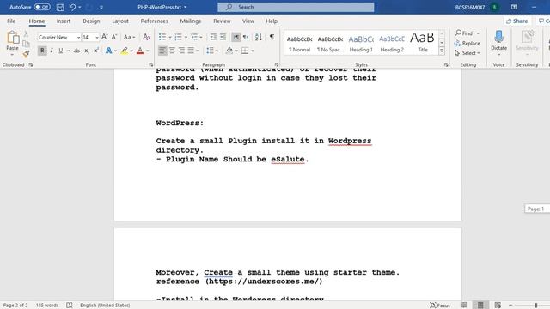Increase paragraph indent
The height and width of the screenshot is (309, 550).
223,37
